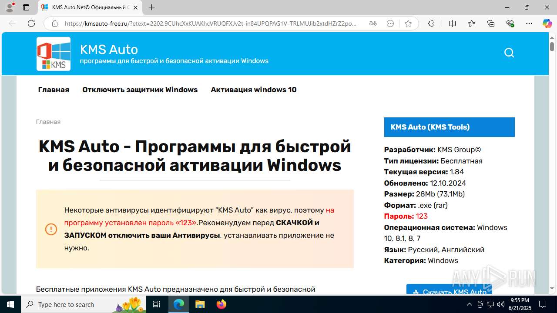The image size is (557, 313).
Task: Add this page to favorites with star icon
Action: (x=408, y=23)
